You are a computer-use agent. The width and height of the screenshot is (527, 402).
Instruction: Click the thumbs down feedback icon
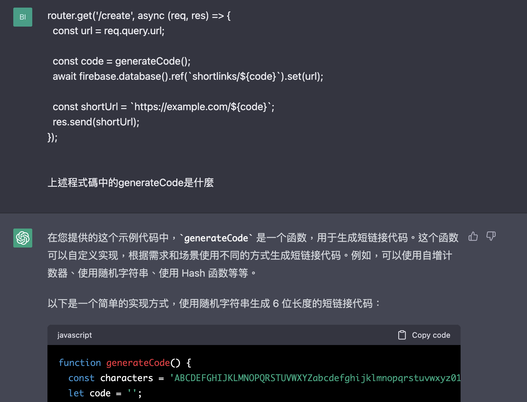pos(491,236)
